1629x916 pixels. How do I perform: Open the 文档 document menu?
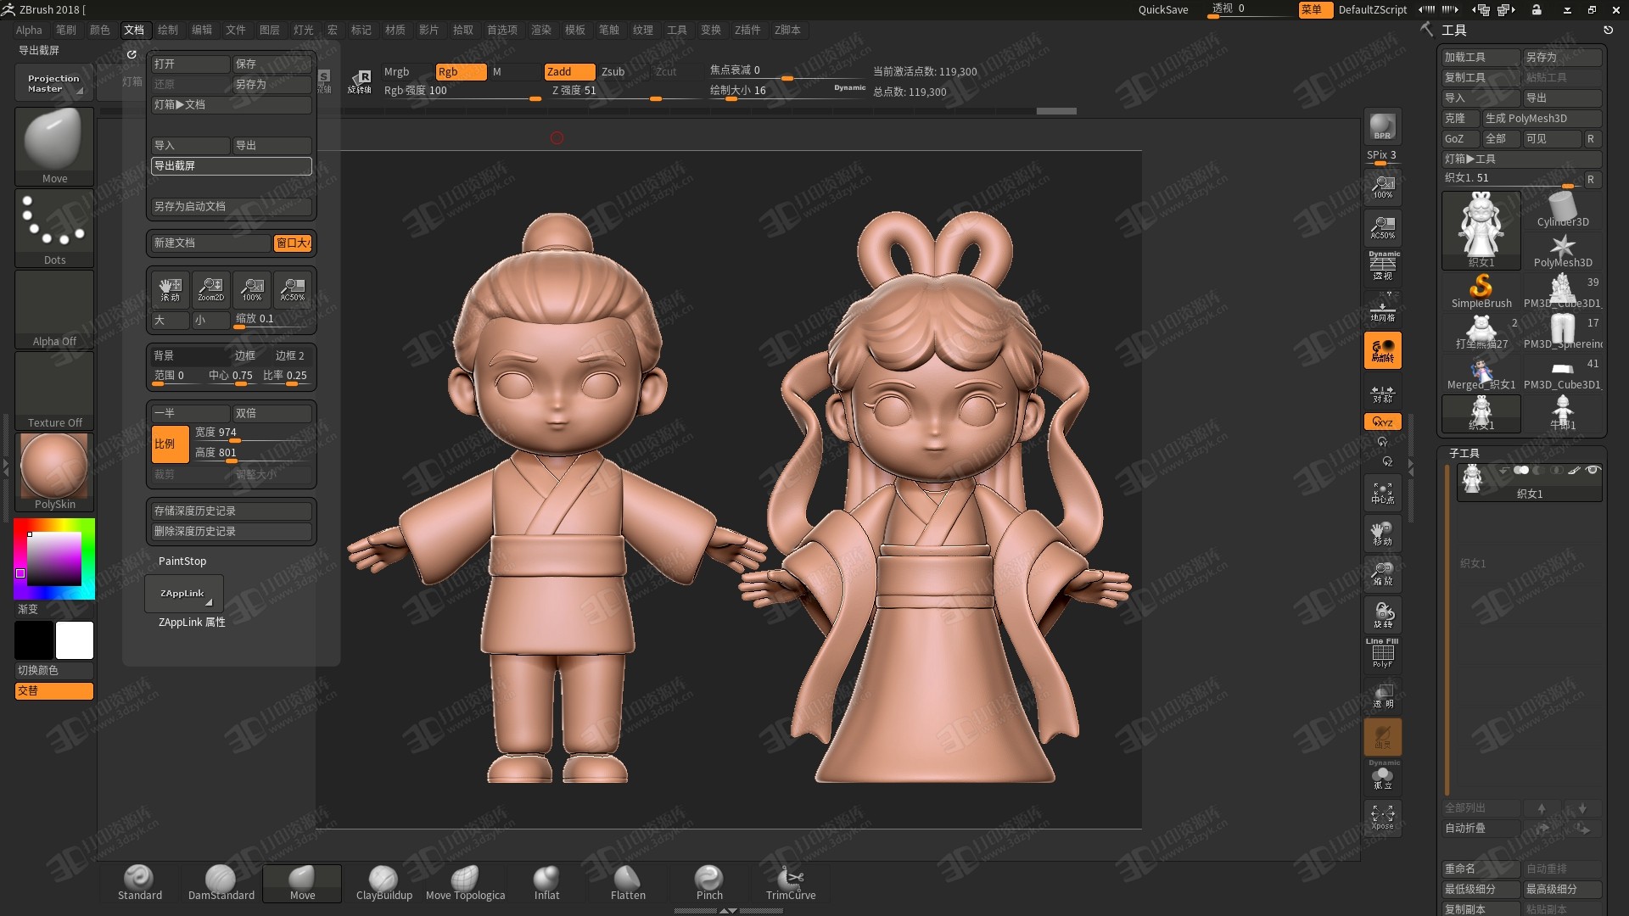[x=134, y=30]
